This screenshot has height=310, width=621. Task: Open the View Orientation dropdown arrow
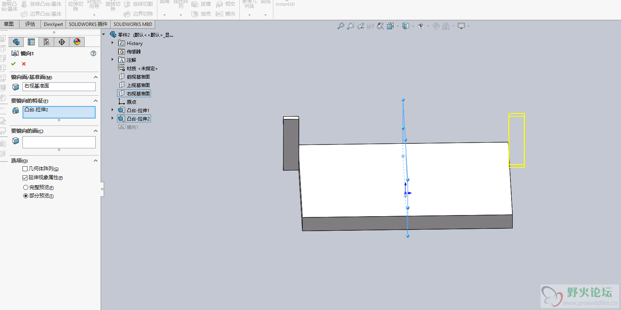pyautogui.click(x=398, y=26)
